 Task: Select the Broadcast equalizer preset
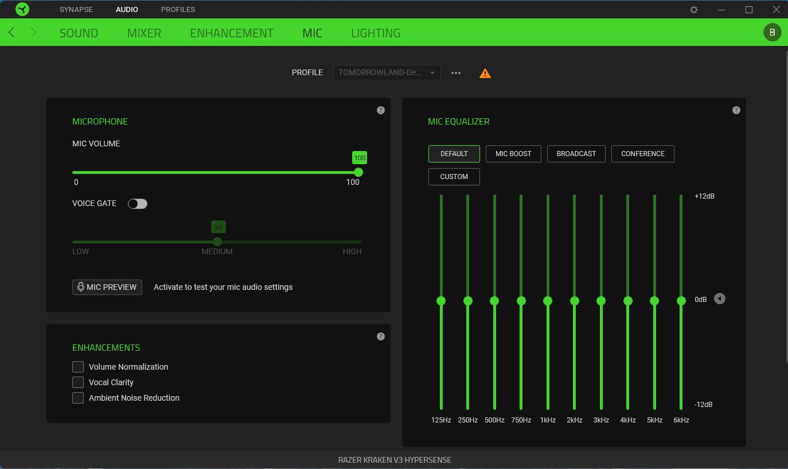click(x=576, y=154)
